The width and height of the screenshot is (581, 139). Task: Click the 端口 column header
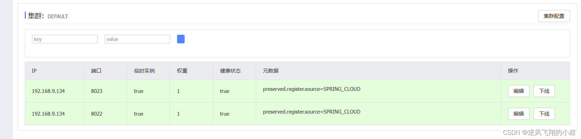pyautogui.click(x=96, y=71)
